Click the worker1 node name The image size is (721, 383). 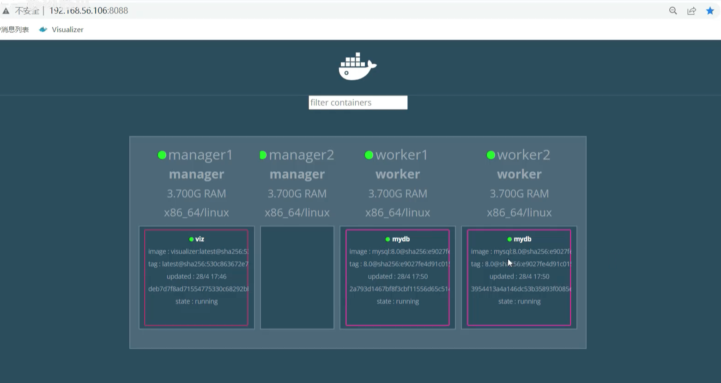coord(402,155)
